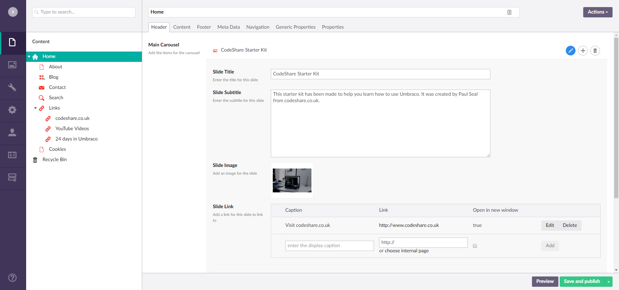Click the vertical scrollbar thumb
619x290 pixels.
[x=616, y=118]
